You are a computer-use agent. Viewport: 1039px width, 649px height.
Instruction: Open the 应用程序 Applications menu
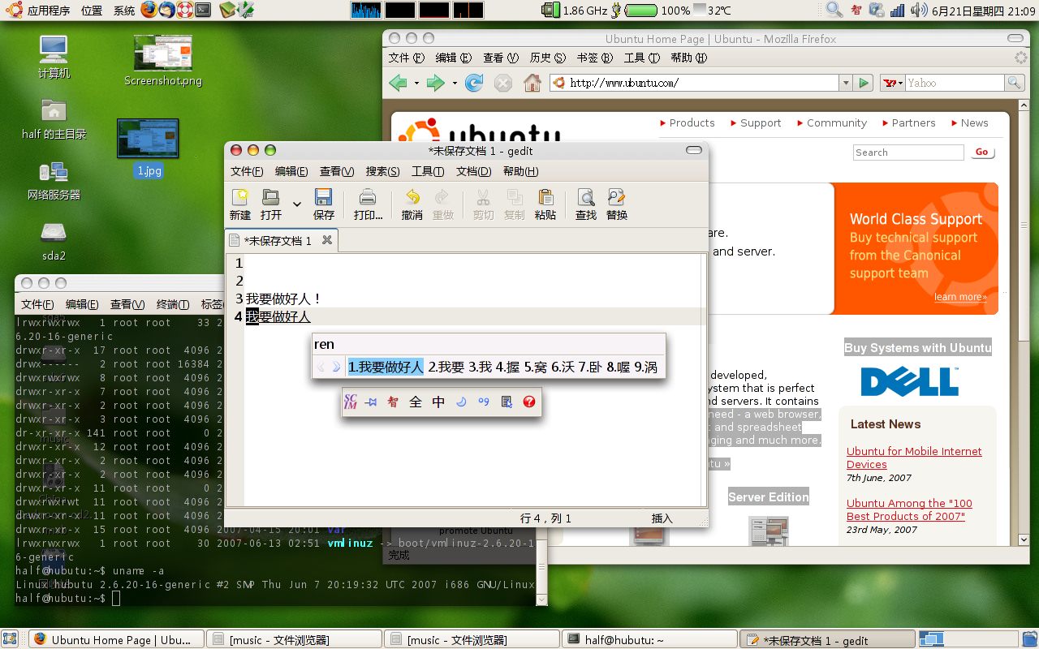[41, 11]
